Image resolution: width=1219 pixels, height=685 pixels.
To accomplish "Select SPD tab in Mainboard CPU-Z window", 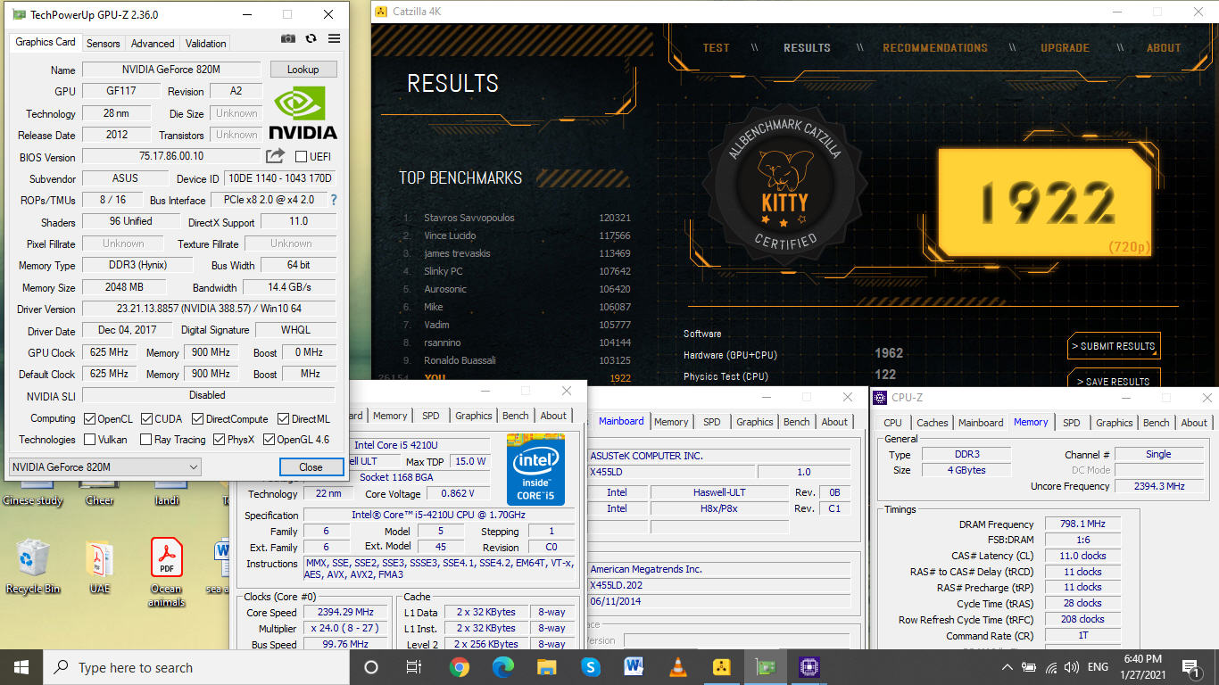I will 712,422.
